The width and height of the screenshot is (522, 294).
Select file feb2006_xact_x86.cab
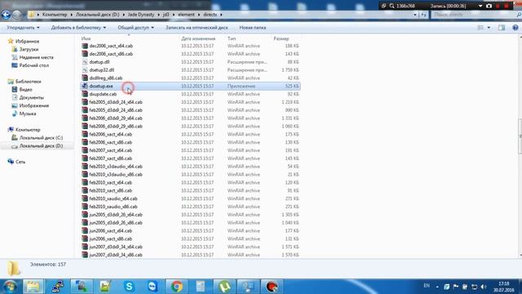coord(111,142)
